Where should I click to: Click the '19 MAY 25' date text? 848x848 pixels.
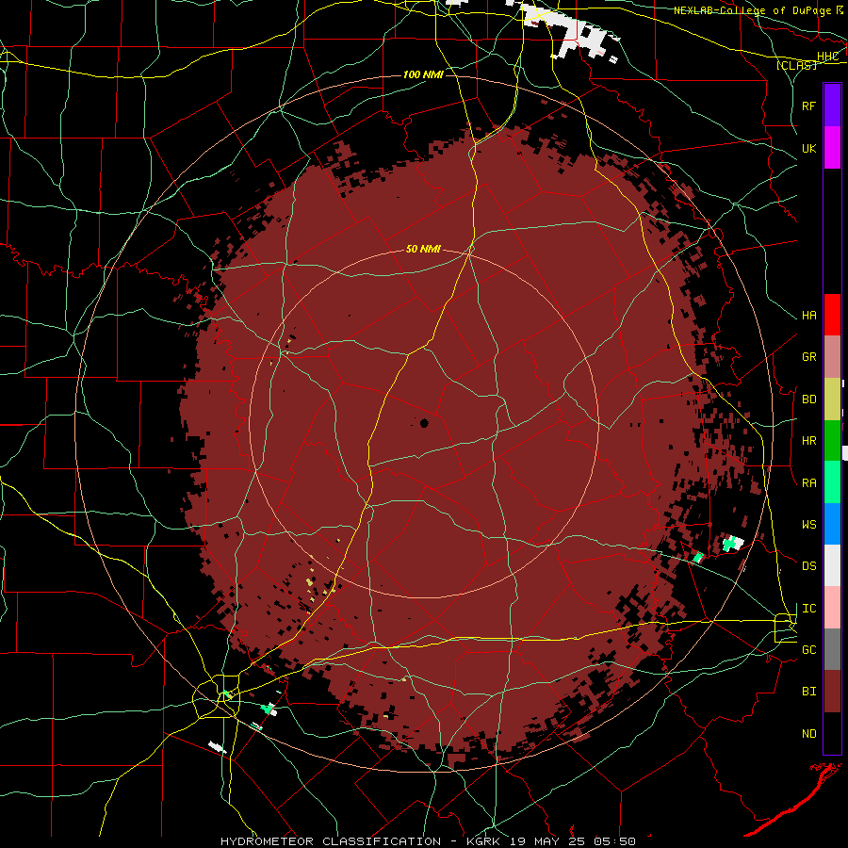[x=547, y=841]
